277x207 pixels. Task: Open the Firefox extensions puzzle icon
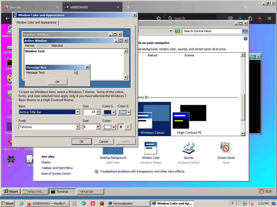[250, 18]
